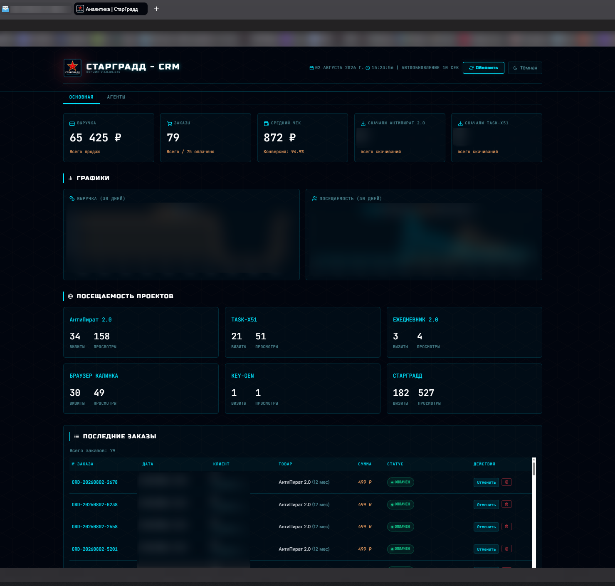Viewport: 615px width, 586px height.
Task: Cancel order ORD-20260802-2678 with Отменить
Action: pyautogui.click(x=486, y=482)
